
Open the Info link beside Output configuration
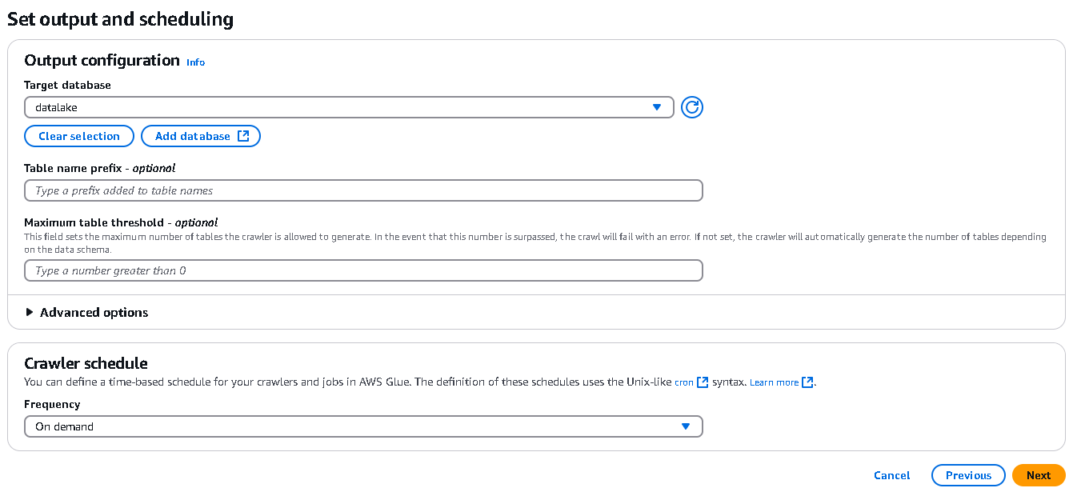tap(195, 62)
